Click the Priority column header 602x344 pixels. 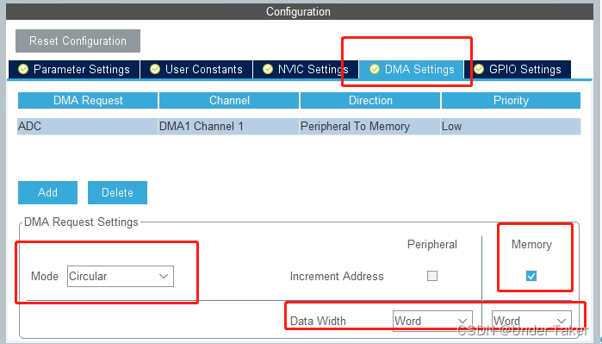click(511, 100)
